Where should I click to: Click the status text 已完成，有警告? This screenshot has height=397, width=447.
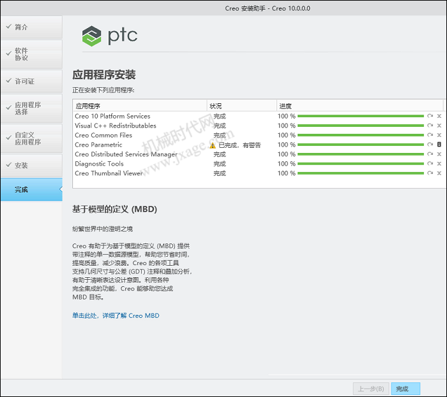tap(239, 145)
